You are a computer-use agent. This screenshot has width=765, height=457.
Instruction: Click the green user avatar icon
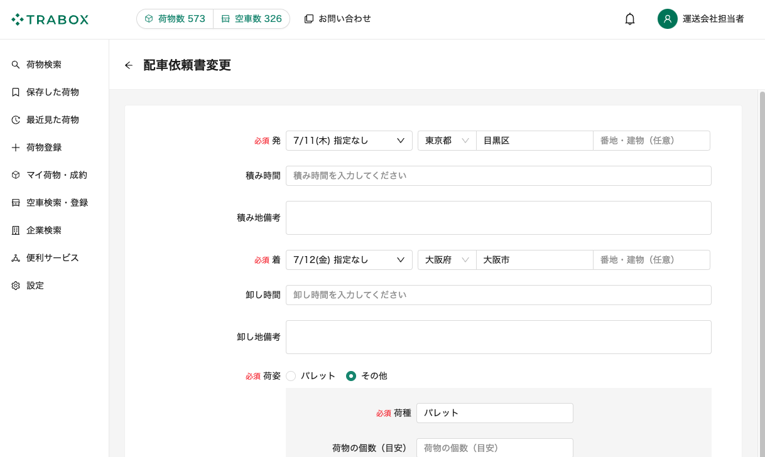coord(668,19)
